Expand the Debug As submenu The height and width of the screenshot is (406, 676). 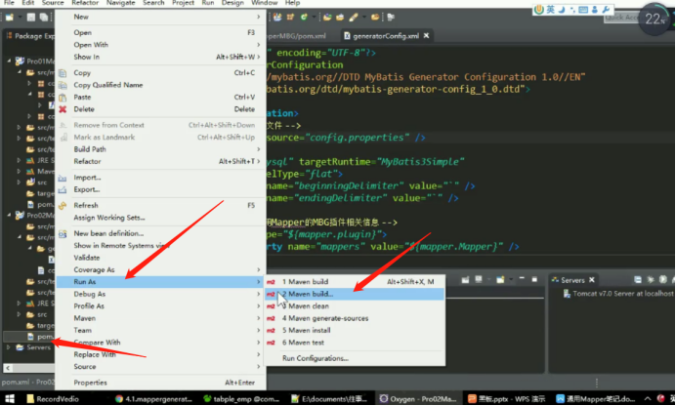click(x=161, y=294)
